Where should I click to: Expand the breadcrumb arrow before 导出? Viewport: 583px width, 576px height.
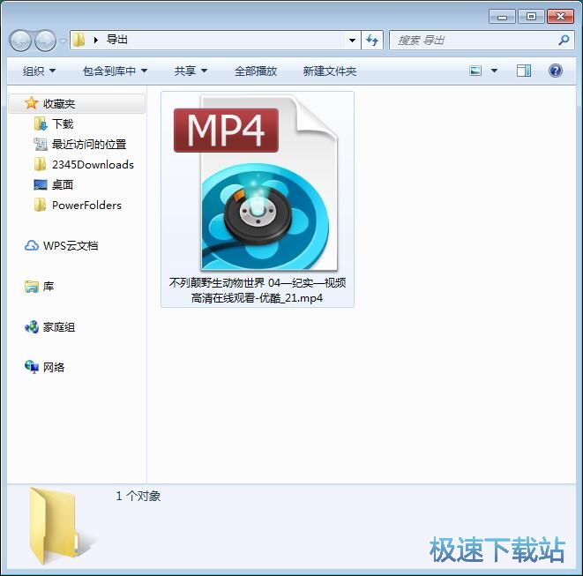tap(96, 40)
